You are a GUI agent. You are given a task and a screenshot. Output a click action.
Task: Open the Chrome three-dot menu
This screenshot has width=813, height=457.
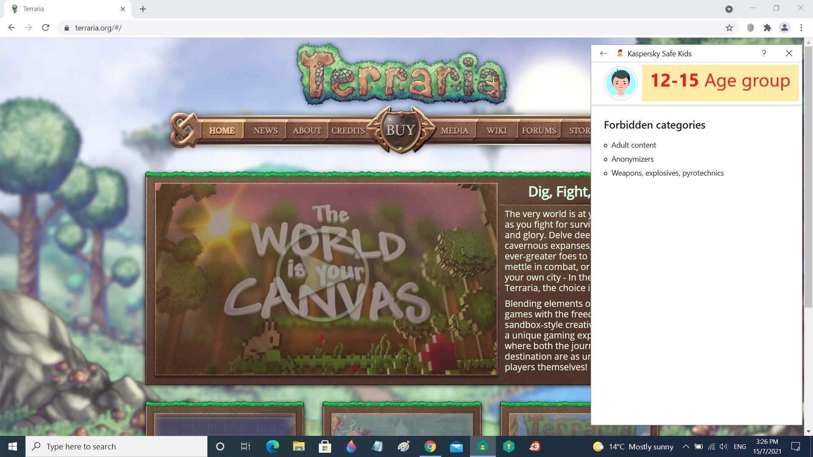click(801, 28)
